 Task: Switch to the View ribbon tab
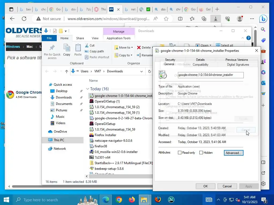[x=95, y=38]
